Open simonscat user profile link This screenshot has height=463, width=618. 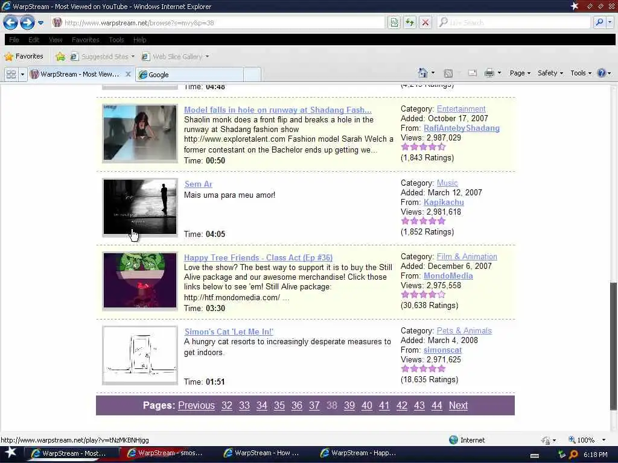[x=442, y=350]
